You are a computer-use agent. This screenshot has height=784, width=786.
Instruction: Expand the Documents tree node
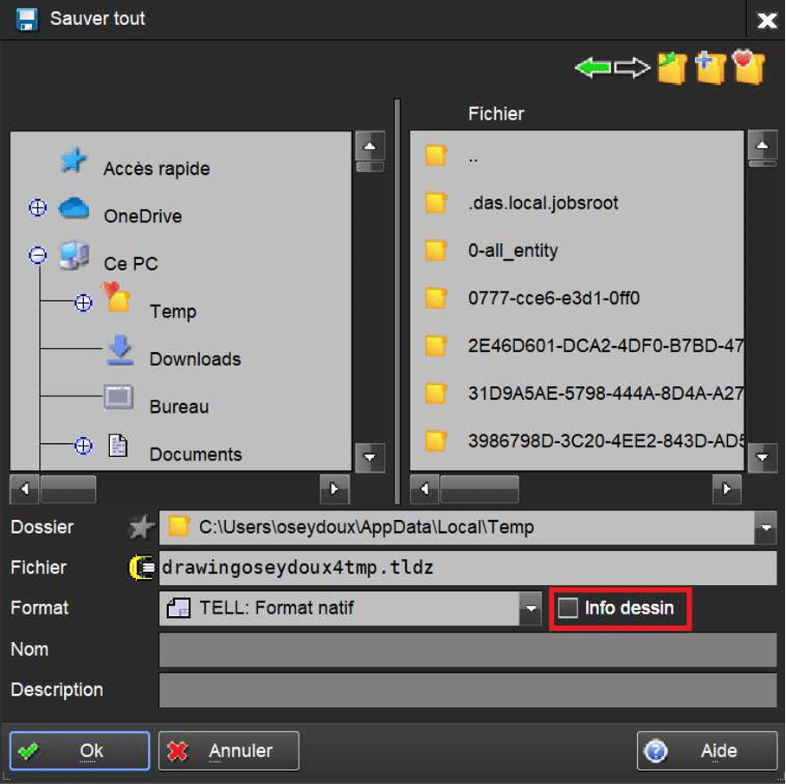tap(83, 446)
